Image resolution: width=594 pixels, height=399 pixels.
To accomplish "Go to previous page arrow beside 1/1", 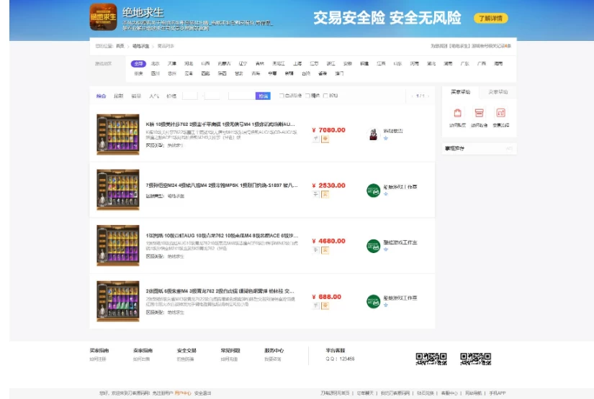I will click(x=412, y=96).
